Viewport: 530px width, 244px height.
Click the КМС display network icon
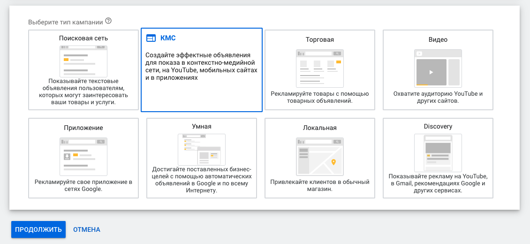click(151, 38)
